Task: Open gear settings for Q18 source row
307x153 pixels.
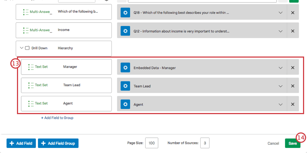Action: 125,13
